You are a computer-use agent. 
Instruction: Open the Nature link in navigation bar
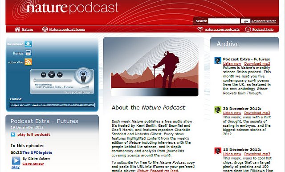tap(27, 29)
